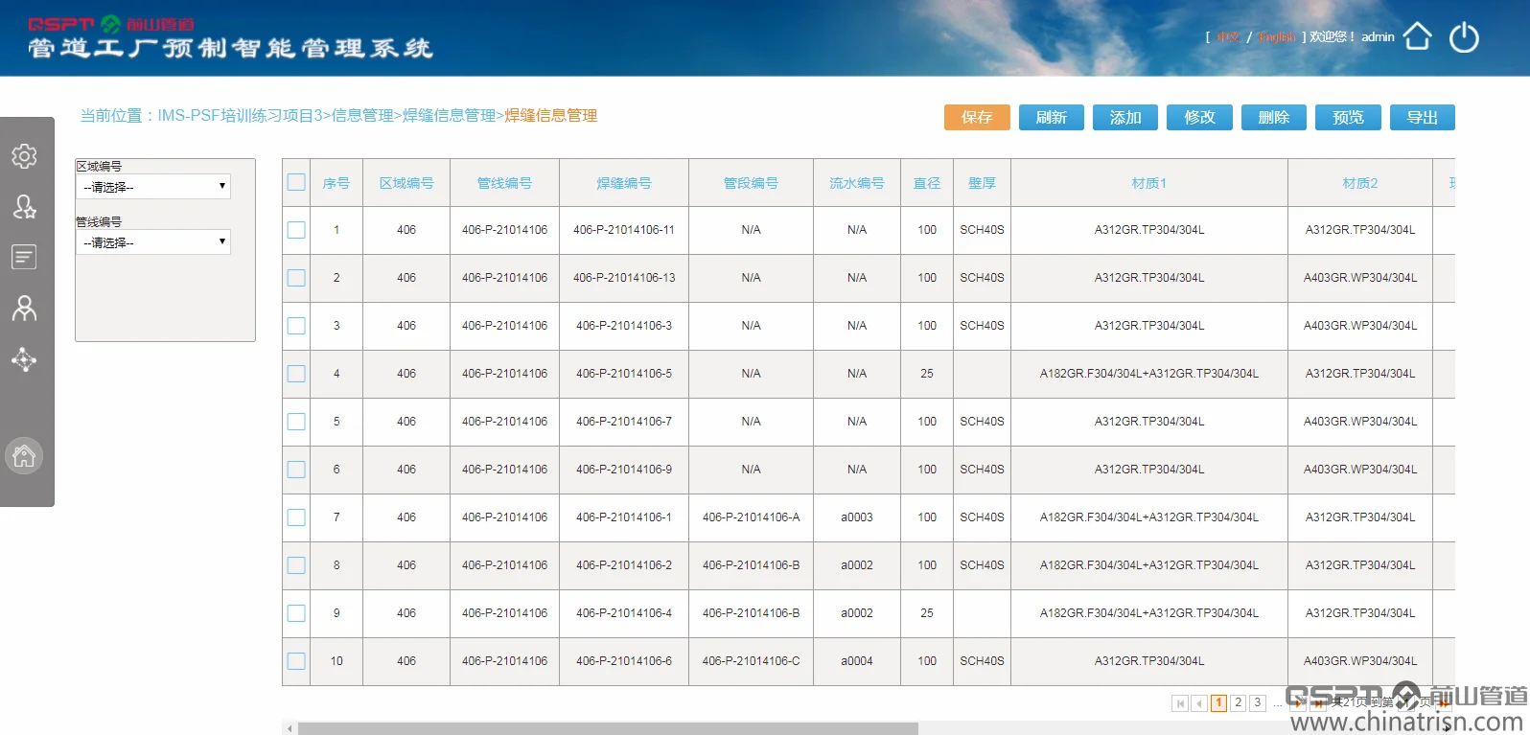Click the 导出 export button
The image size is (1530, 735).
pyautogui.click(x=1422, y=117)
